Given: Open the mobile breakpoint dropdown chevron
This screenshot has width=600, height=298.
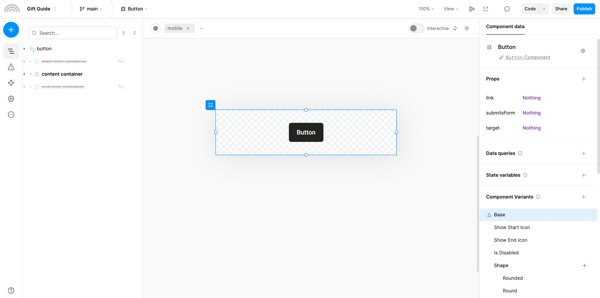Looking at the screenshot, I should [x=201, y=28].
